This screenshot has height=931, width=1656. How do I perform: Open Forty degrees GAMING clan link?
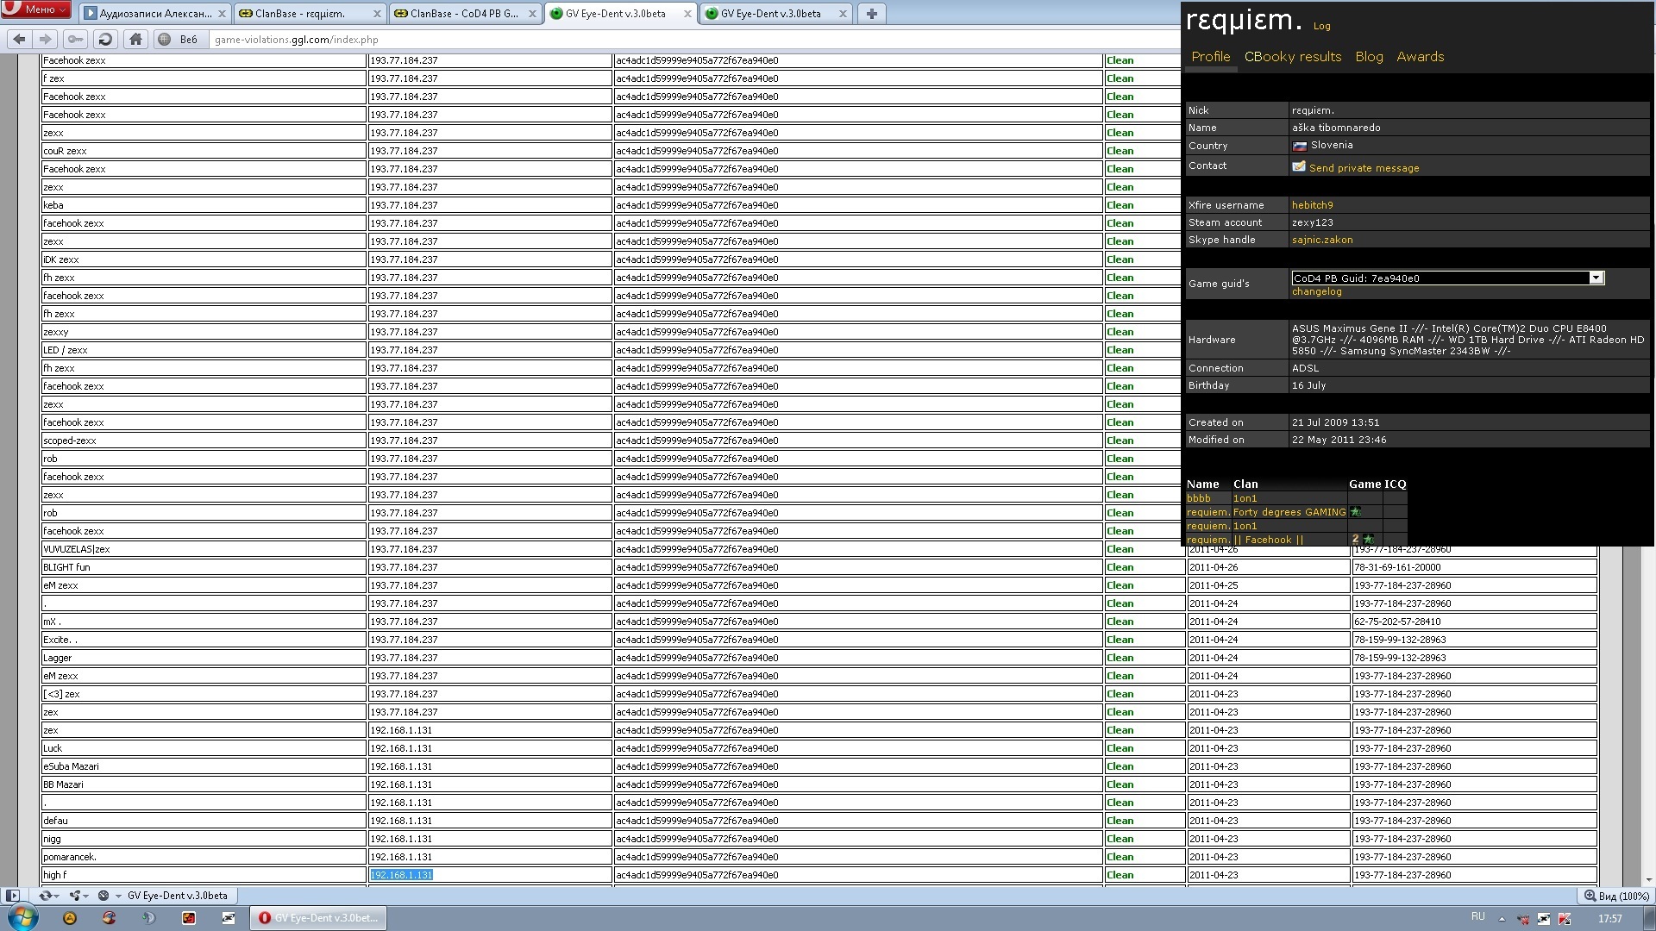1289,512
